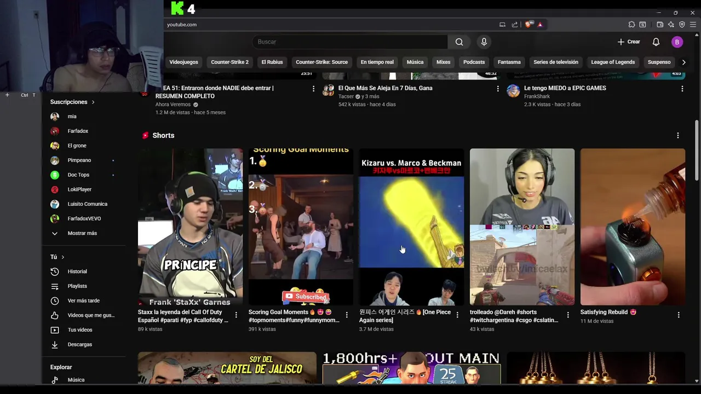Image resolution: width=701 pixels, height=394 pixels.
Task: Open options for Satisfying Rebuild short
Action: click(679, 315)
